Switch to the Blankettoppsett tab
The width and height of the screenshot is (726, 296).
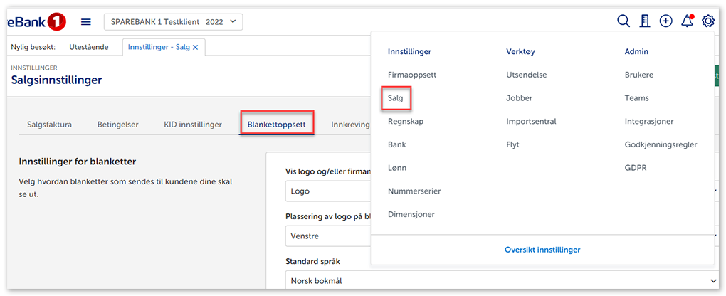(x=276, y=125)
